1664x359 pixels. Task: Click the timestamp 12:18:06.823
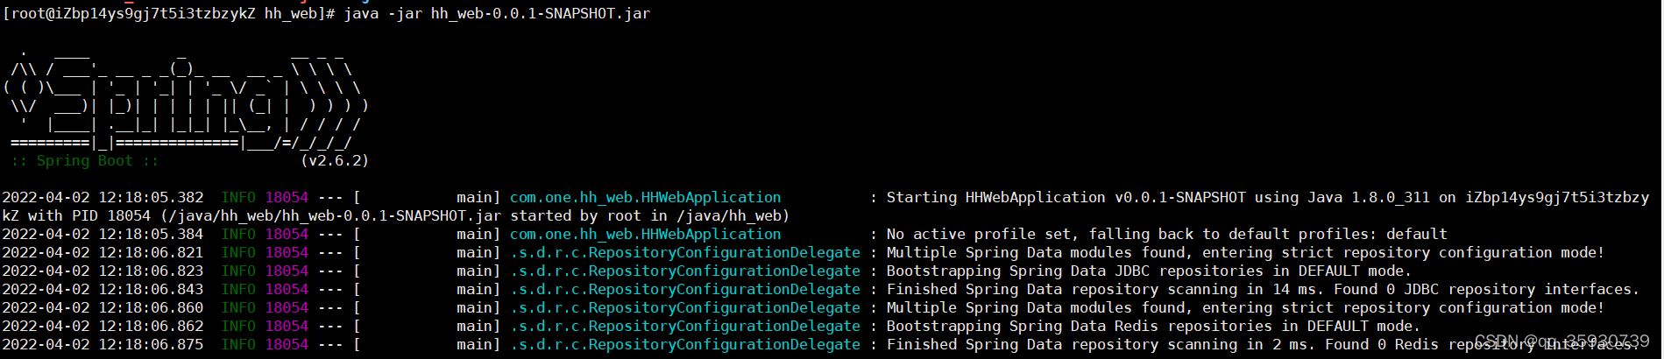tap(151, 271)
